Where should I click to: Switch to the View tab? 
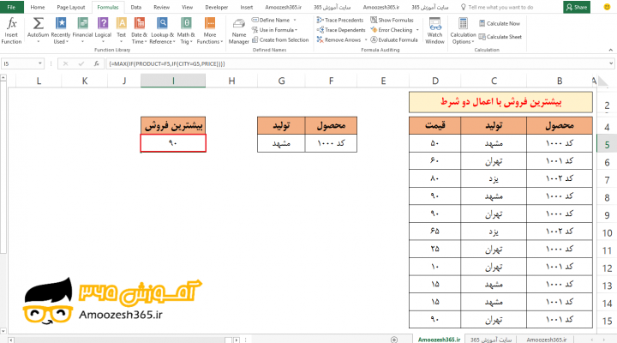[x=188, y=7]
